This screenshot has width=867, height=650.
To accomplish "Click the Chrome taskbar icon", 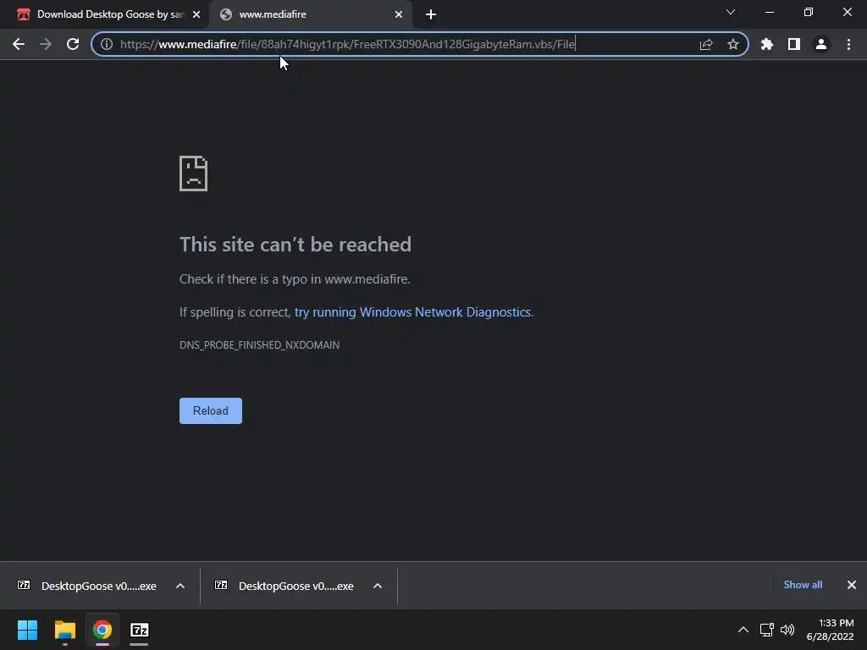I will (x=102, y=630).
